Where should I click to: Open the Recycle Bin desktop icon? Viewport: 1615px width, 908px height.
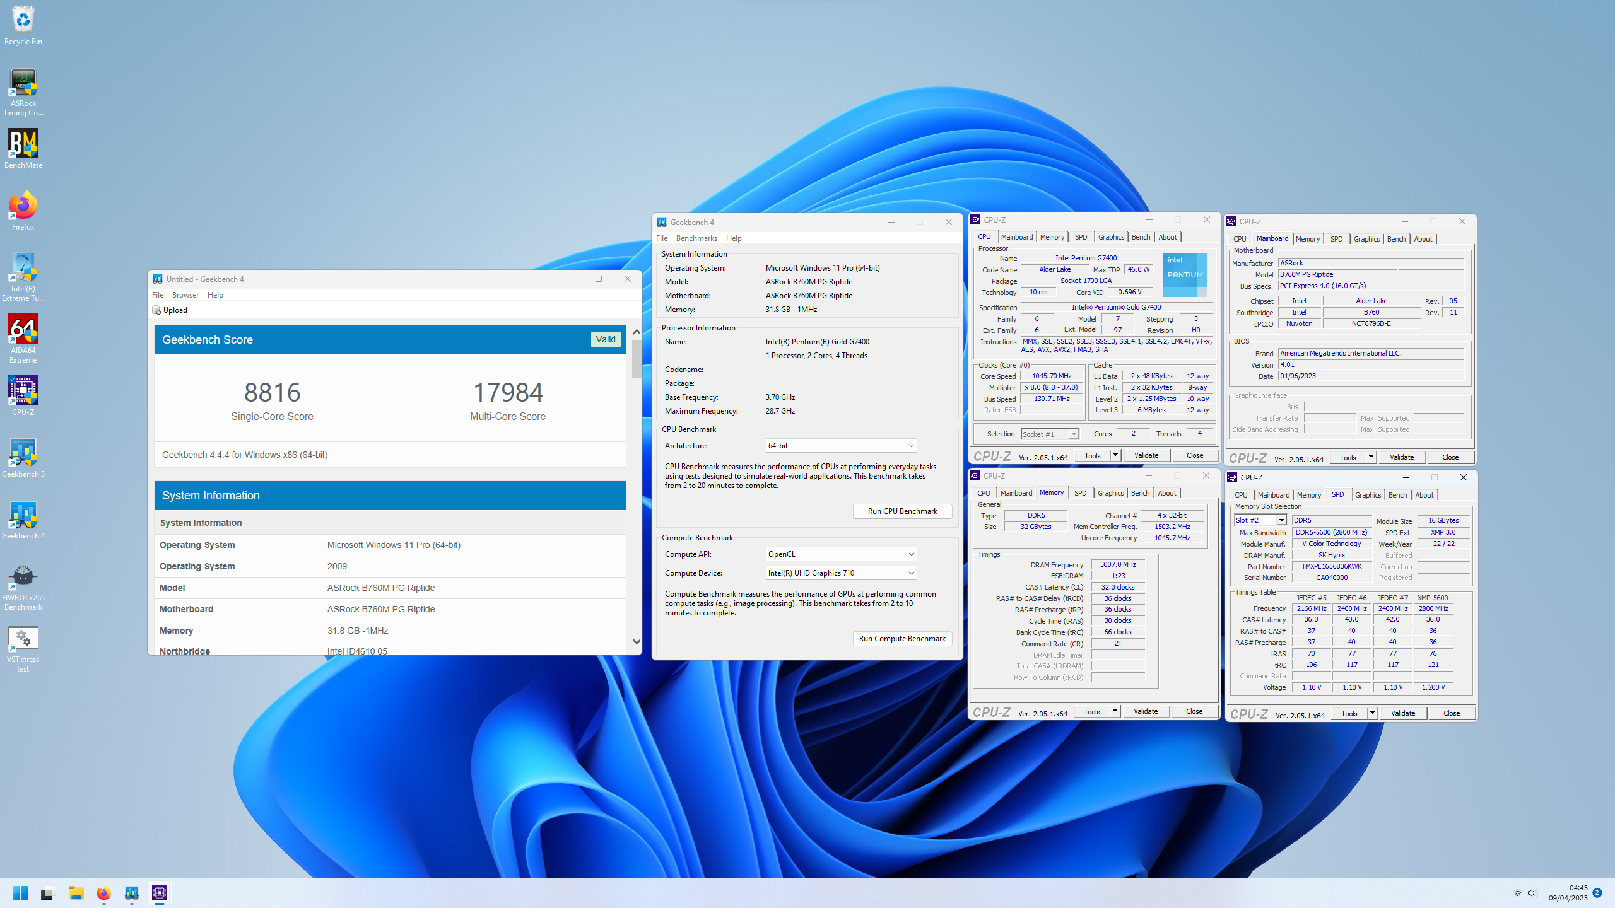23,25
